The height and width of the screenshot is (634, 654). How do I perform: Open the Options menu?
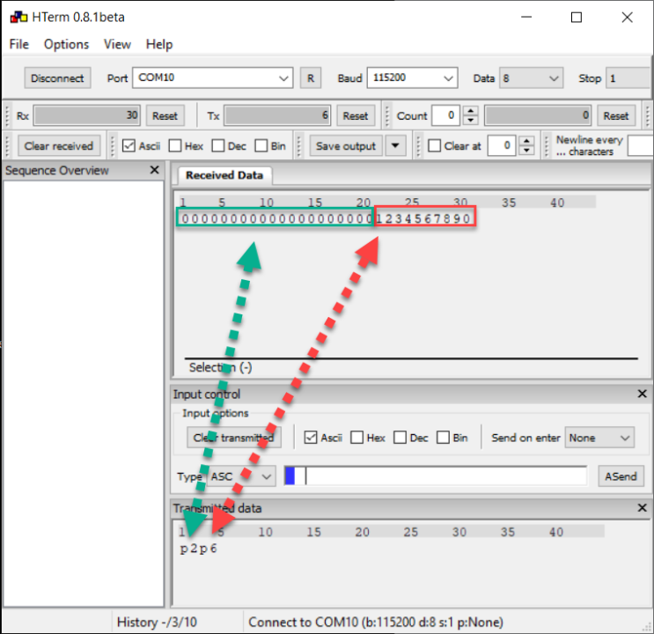(x=66, y=44)
